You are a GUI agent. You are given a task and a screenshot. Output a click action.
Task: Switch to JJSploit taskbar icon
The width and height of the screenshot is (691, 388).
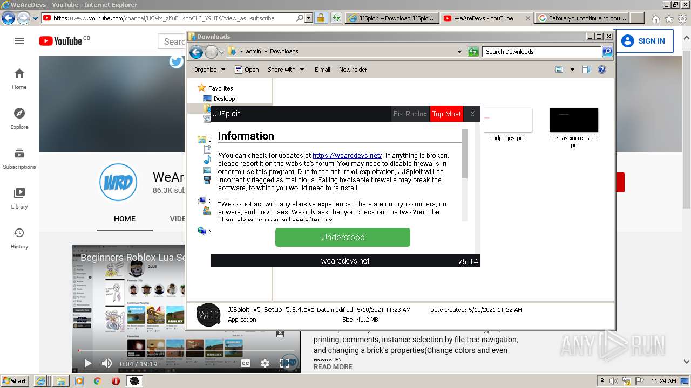click(134, 381)
